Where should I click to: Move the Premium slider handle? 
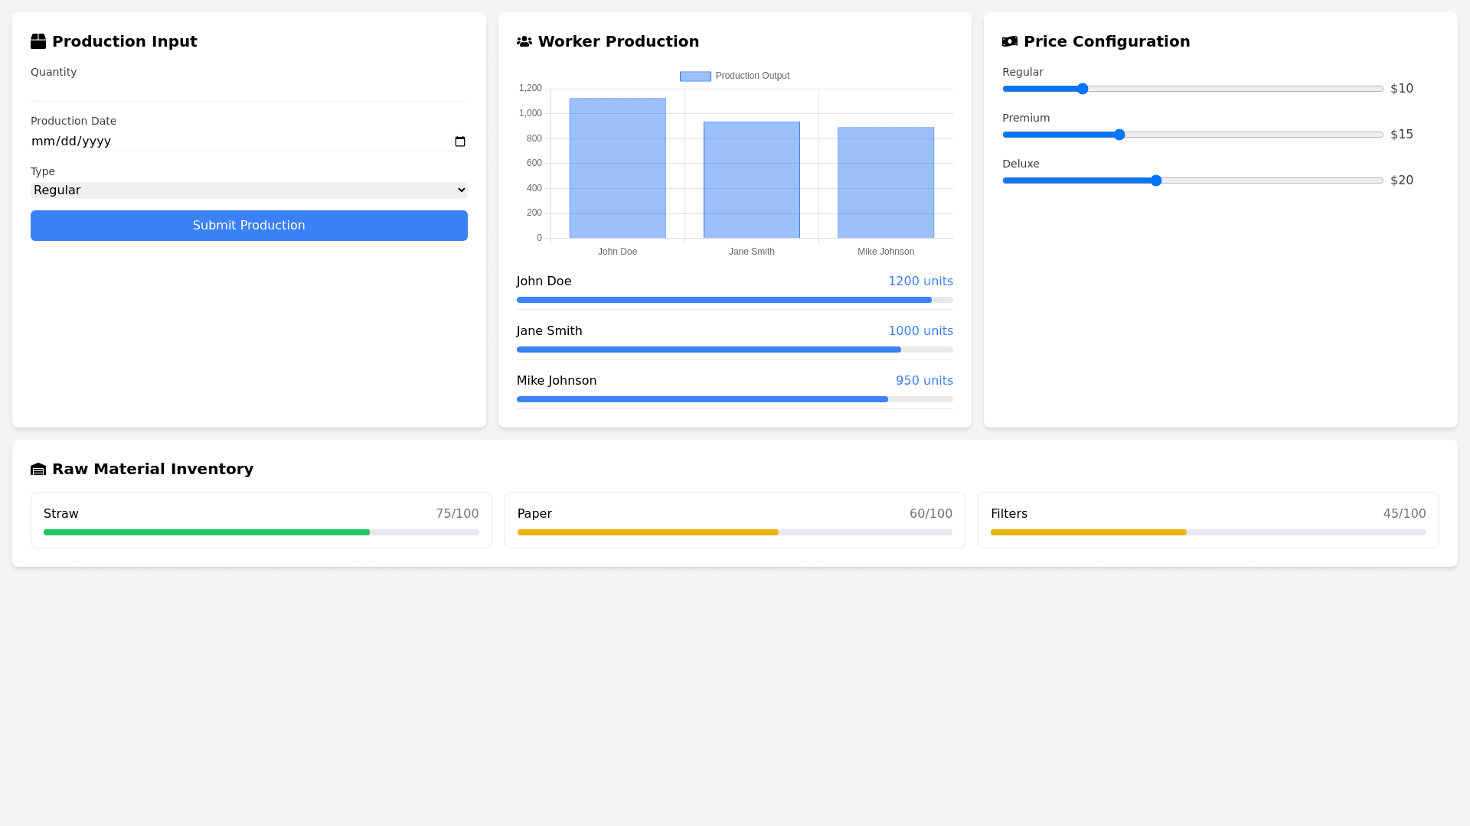pos(1119,135)
